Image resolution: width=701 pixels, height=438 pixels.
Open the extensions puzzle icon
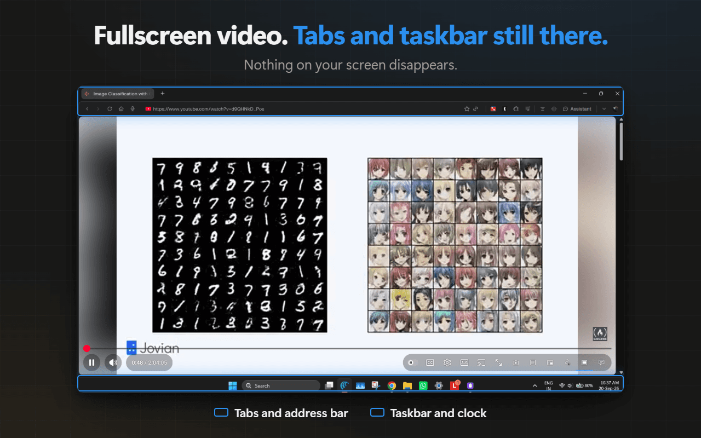(x=516, y=109)
